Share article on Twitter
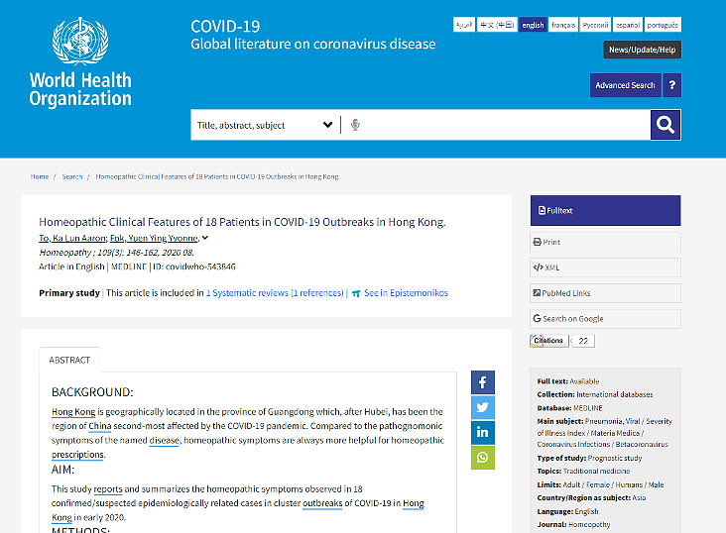Image resolution: width=726 pixels, height=533 pixels. (x=482, y=407)
